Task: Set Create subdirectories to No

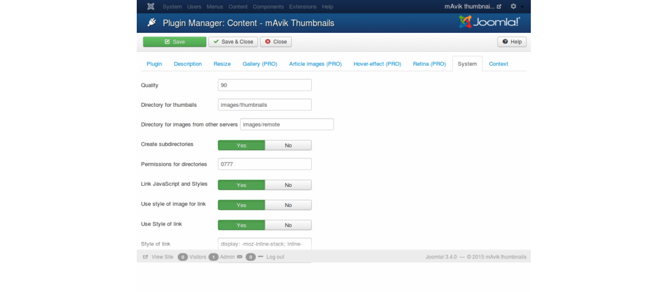Action: coord(288,145)
